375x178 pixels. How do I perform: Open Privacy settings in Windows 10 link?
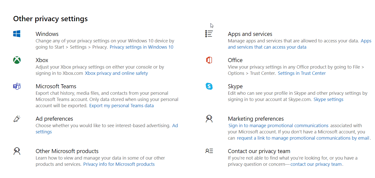coord(141,47)
